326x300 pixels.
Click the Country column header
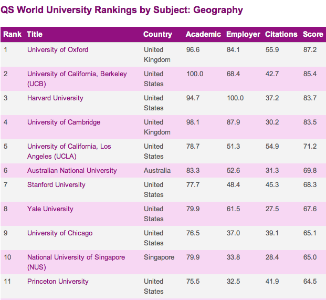[x=157, y=34]
